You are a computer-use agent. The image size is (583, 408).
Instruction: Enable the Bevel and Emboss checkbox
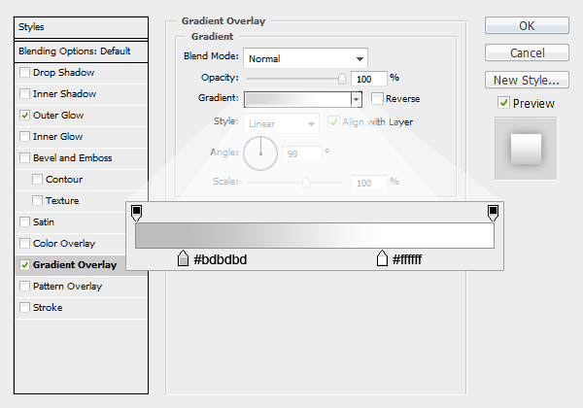(x=24, y=157)
